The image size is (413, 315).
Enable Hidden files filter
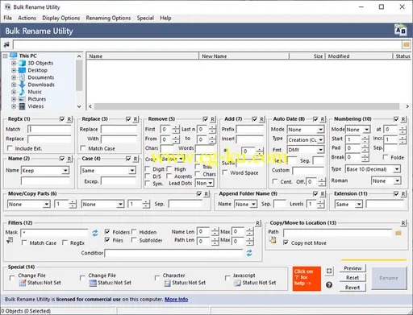(134, 232)
